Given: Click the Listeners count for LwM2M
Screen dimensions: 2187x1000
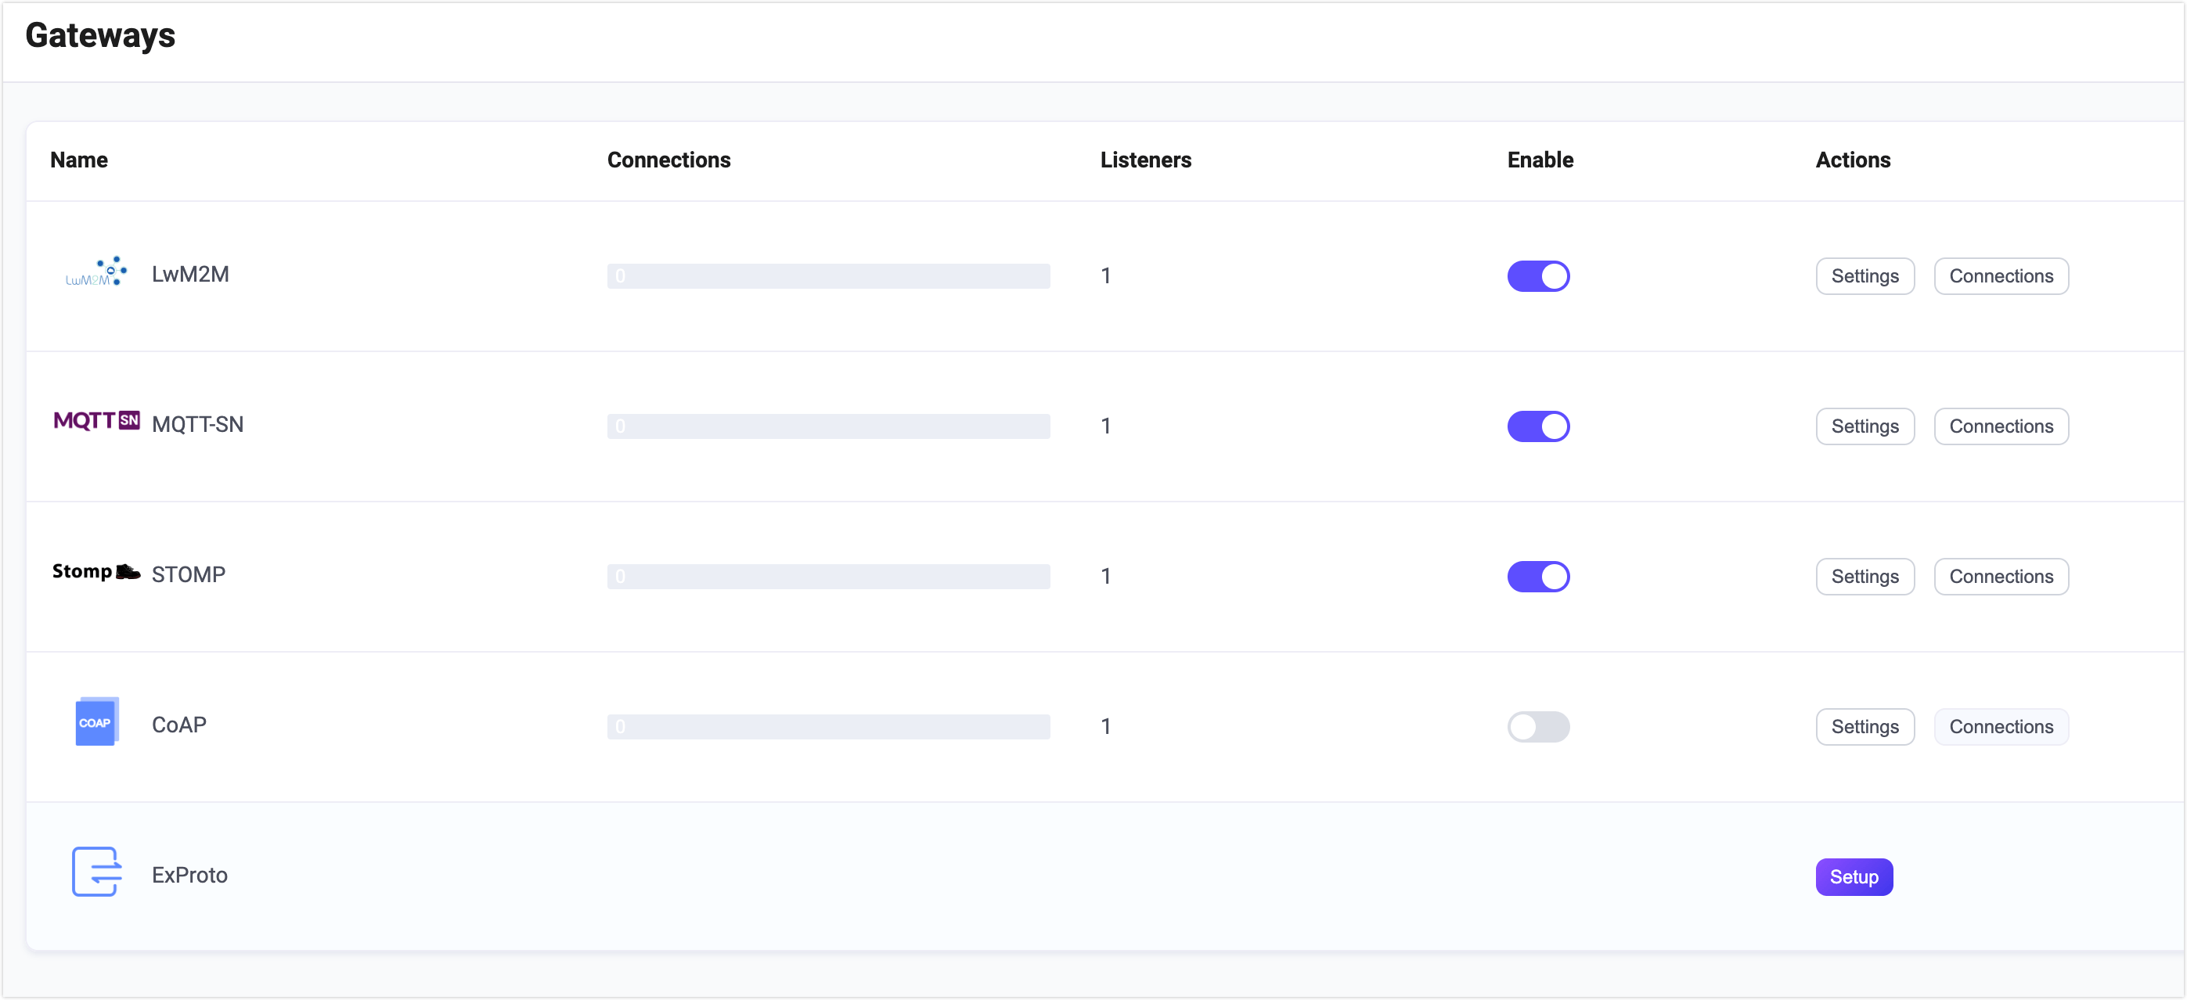Looking at the screenshot, I should coord(1106,276).
